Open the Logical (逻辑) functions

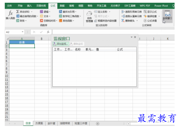pos(45,12)
